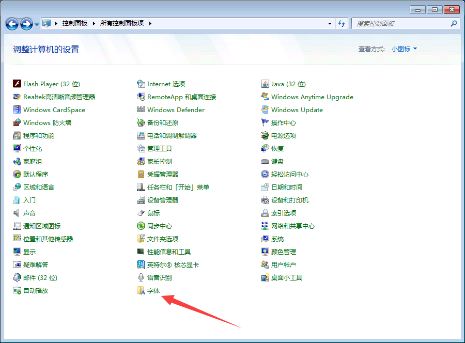465x343 pixels.
Task: Open the 文件夹选项 link
Action: 163,239
